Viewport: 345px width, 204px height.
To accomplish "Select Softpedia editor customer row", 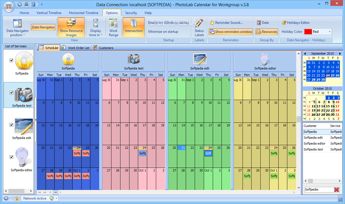I will pyautogui.click(x=322, y=143).
